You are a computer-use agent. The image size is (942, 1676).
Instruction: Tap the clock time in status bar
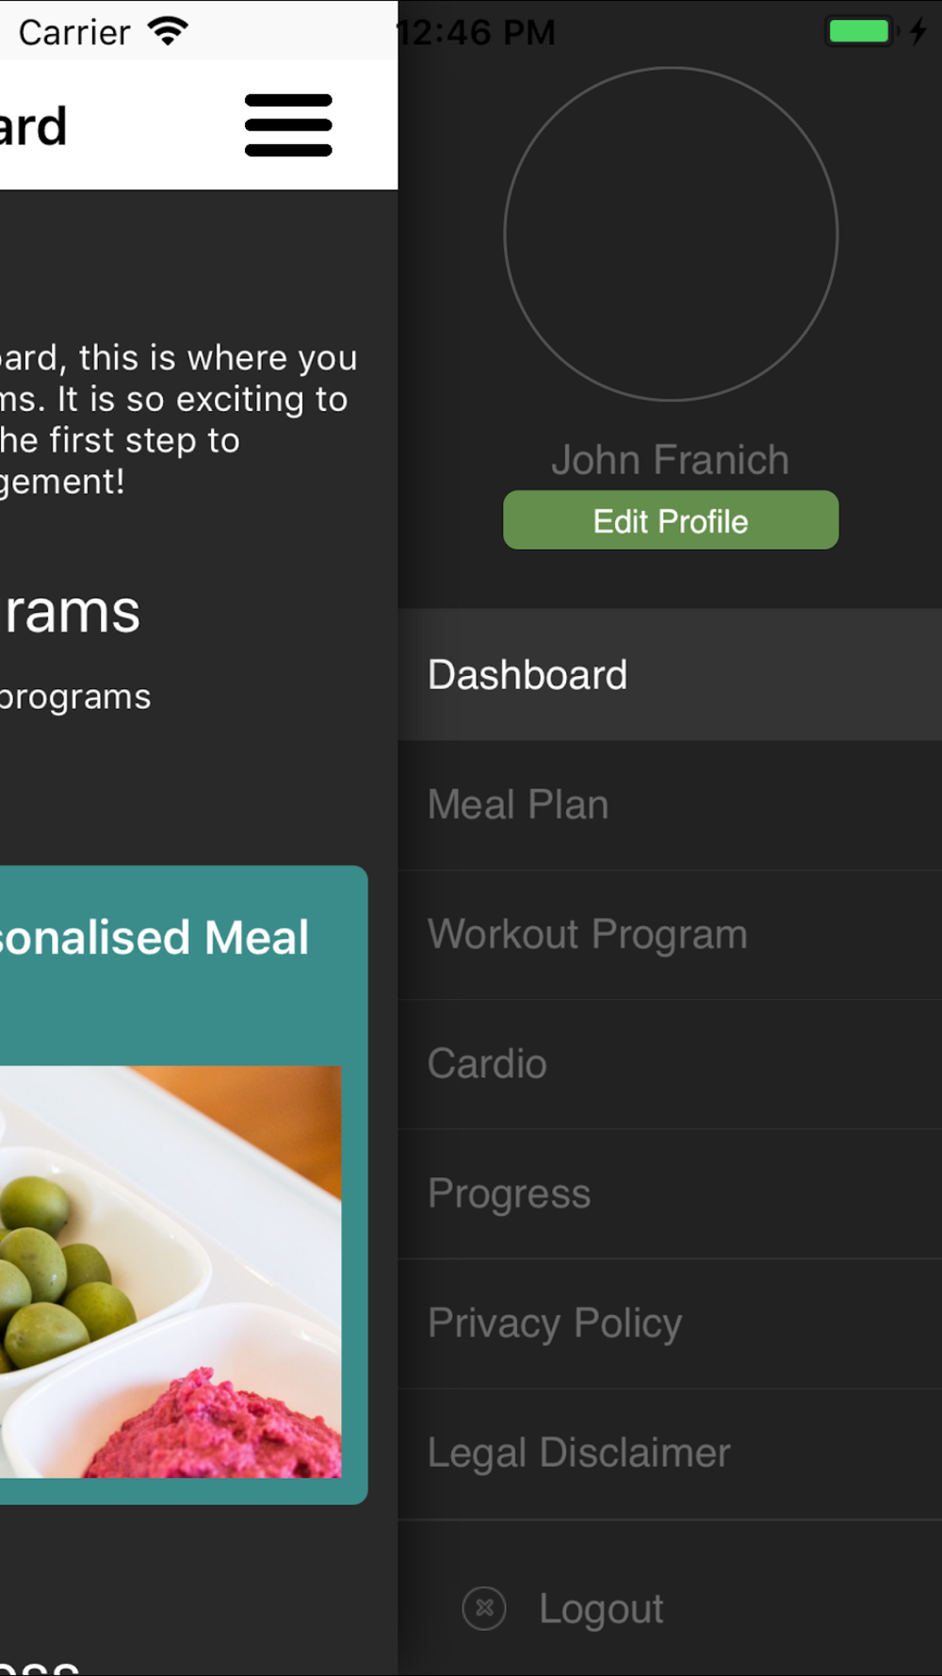[476, 32]
